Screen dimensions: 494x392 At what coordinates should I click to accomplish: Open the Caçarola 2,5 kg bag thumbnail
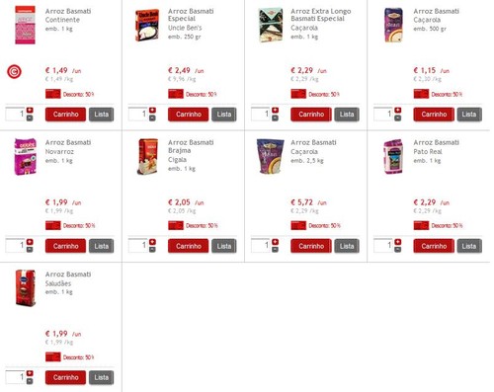click(270, 156)
